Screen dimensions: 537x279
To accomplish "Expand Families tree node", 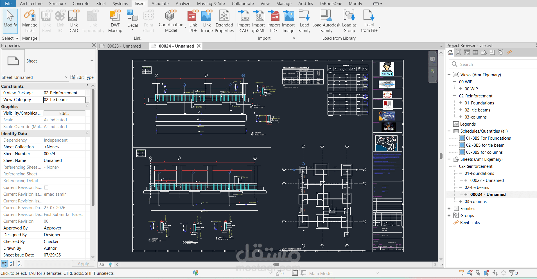I will coord(449,208).
